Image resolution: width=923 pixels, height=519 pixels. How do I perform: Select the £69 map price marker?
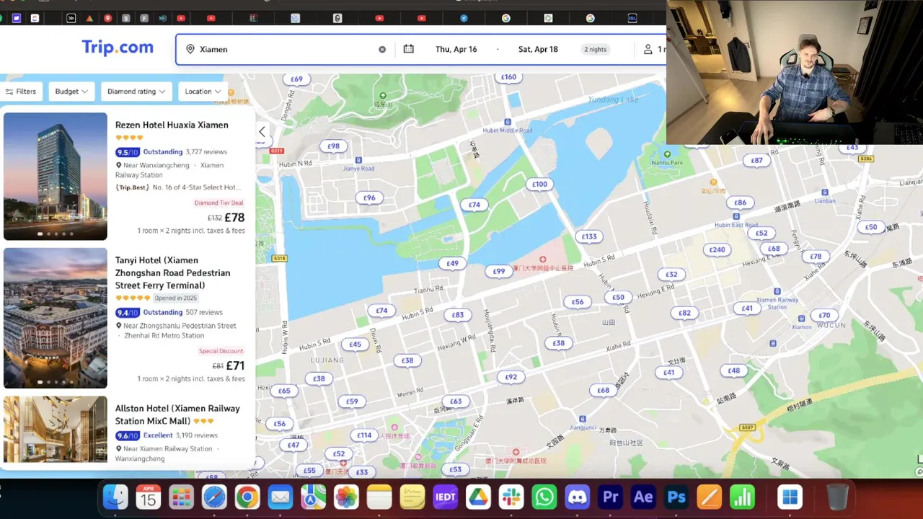click(x=296, y=79)
